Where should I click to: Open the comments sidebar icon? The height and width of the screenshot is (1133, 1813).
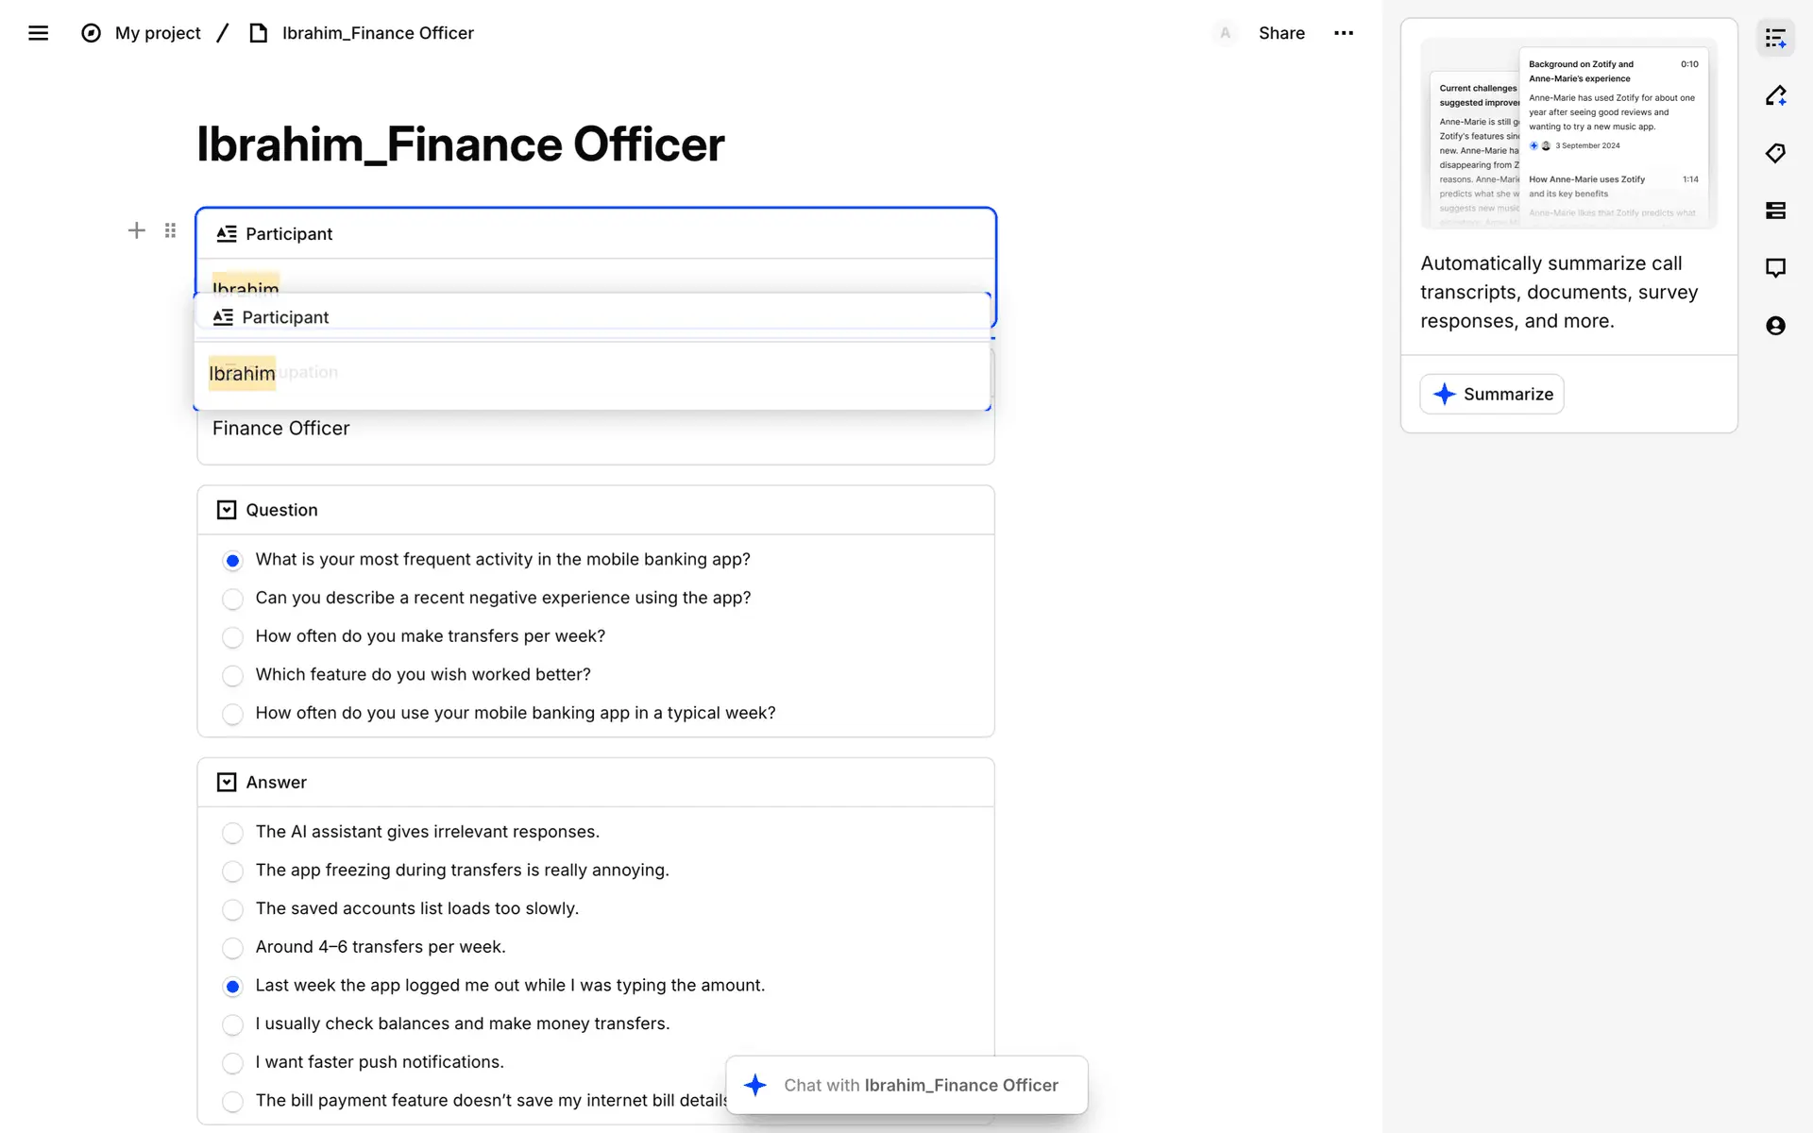(1775, 268)
